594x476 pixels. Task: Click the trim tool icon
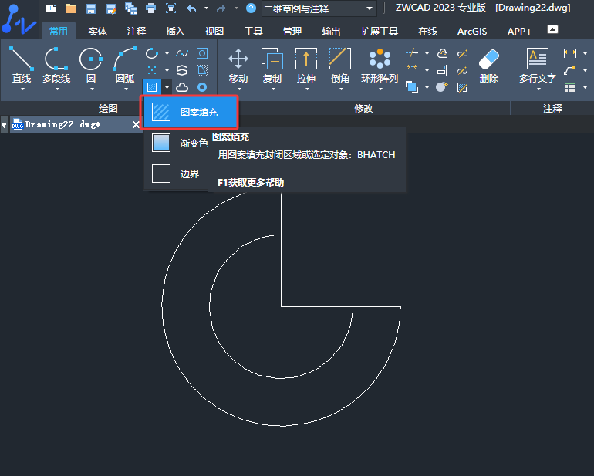pyautogui.click(x=412, y=53)
